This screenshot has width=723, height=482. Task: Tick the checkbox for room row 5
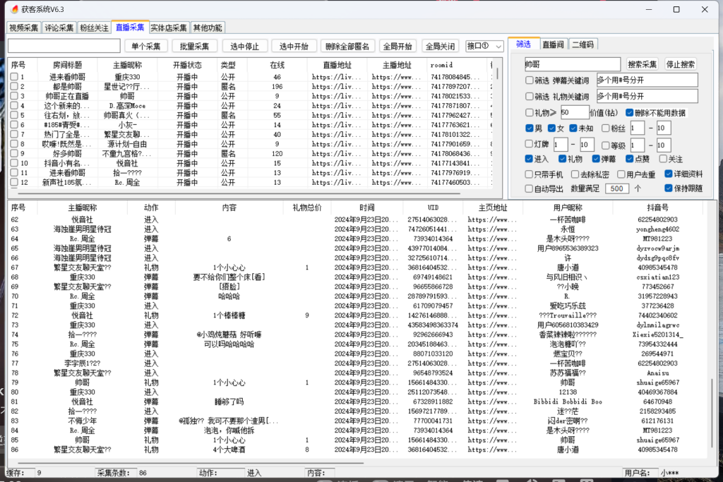click(x=14, y=115)
